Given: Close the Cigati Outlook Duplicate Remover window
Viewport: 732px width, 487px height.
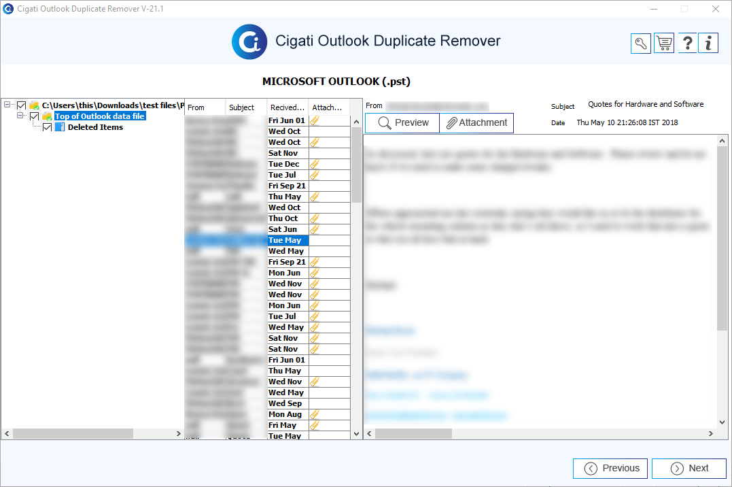Looking at the screenshot, I should point(715,9).
